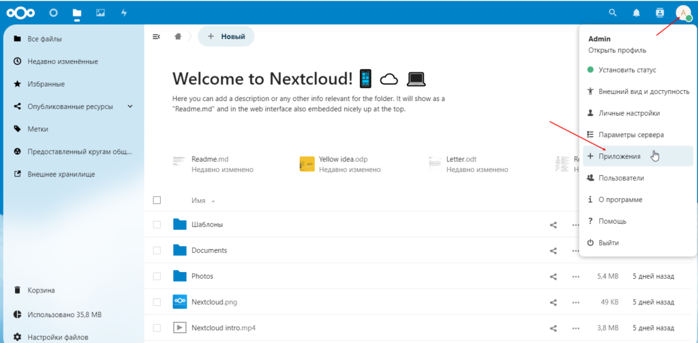
Task: Open Readme.md recent file
Action: (213, 164)
